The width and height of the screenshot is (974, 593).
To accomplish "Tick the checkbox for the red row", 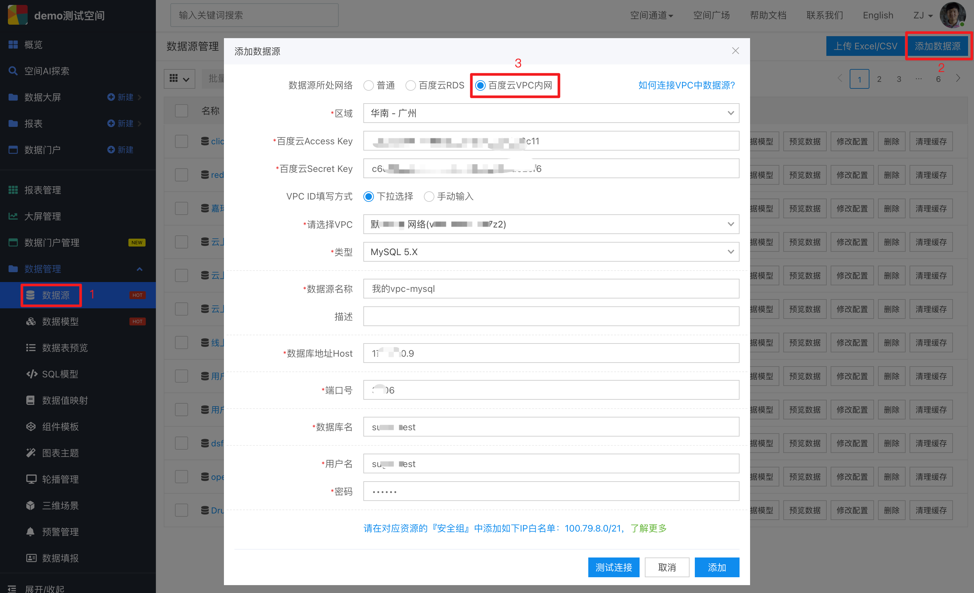I will (x=182, y=175).
